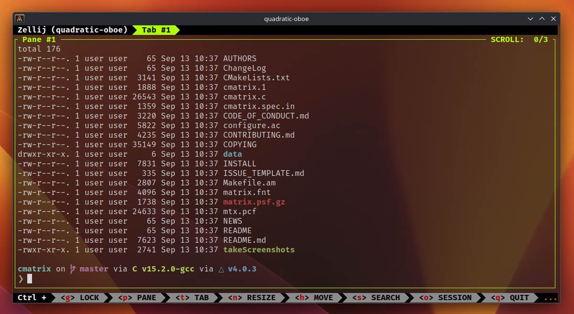Image resolution: width=574 pixels, height=314 pixels.
Task: Click the Makefile.am file name
Action: coord(249,183)
